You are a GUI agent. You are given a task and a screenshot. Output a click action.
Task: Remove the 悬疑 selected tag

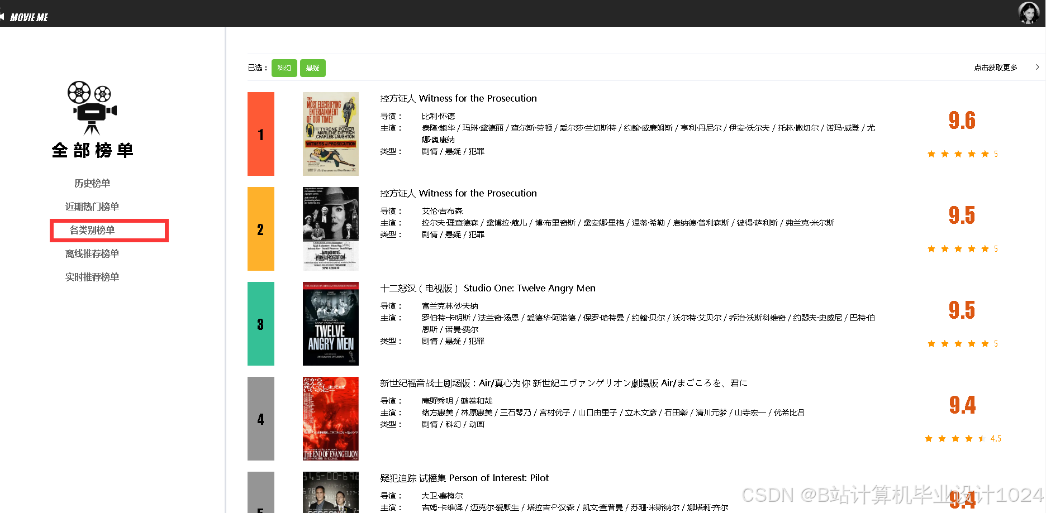[313, 68]
